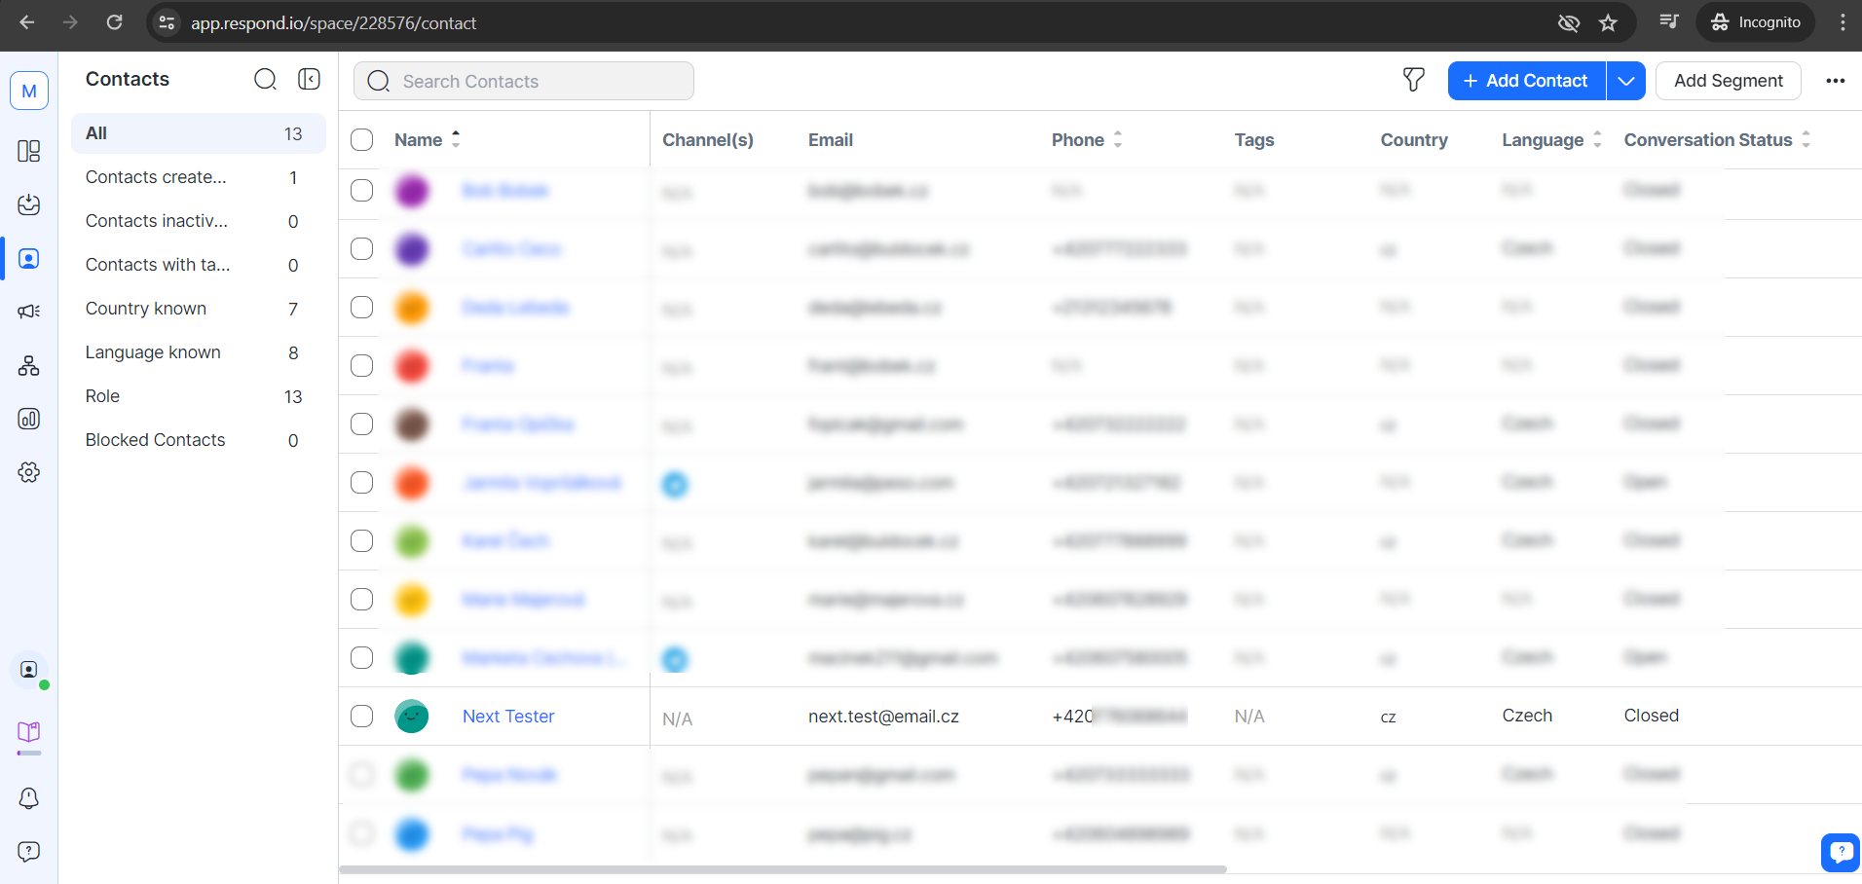Open the Workflows icon in left sidebar
This screenshot has height=884, width=1862.
click(x=29, y=366)
